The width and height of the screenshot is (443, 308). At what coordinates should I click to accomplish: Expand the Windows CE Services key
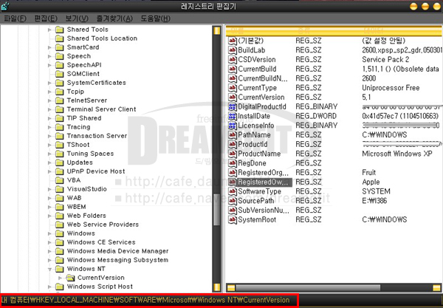coord(49,242)
